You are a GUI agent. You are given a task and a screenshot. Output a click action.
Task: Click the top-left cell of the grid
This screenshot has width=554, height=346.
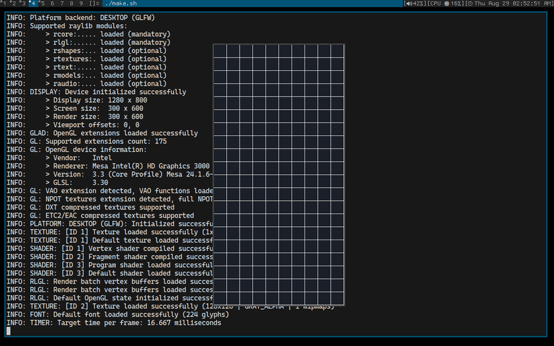tap(220, 52)
